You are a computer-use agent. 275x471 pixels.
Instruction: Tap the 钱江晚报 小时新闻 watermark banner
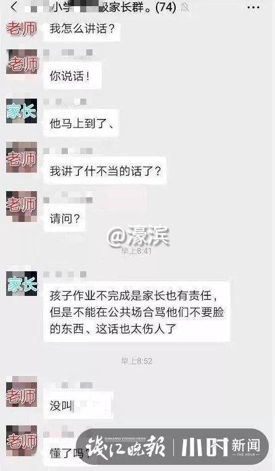coord(172,447)
